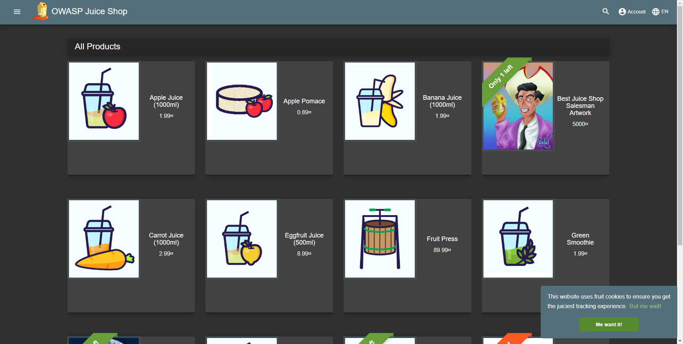
Task: Click the 8.99¤ Eggfruit Juice price
Action: point(304,253)
